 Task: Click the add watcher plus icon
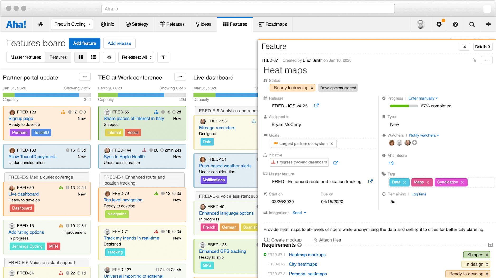[x=415, y=143]
